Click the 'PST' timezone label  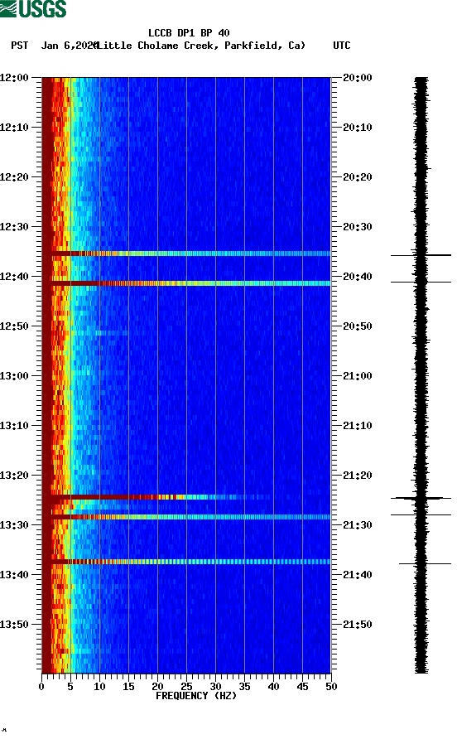click(x=20, y=46)
